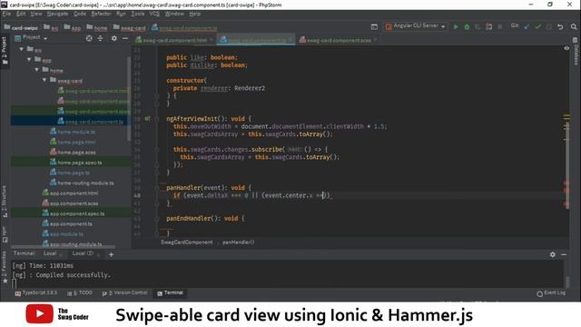
Task: Fold the ngAfterViewInit method in the gutter
Action: (157, 119)
